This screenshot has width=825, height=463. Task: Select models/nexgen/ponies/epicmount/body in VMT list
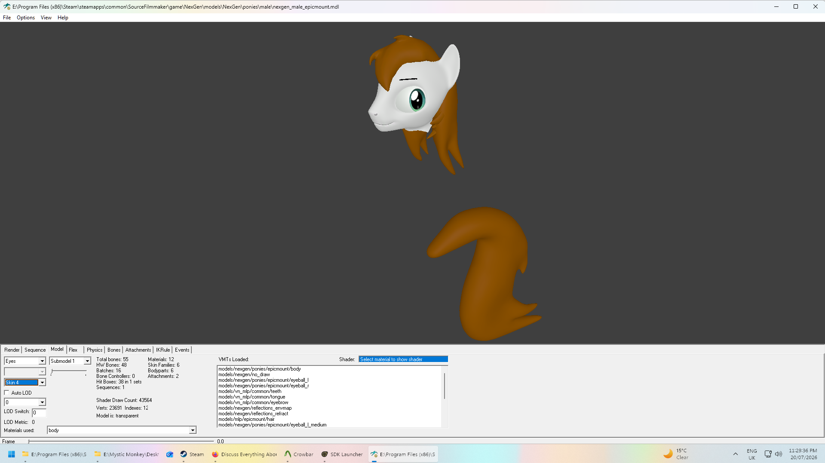[260, 369]
